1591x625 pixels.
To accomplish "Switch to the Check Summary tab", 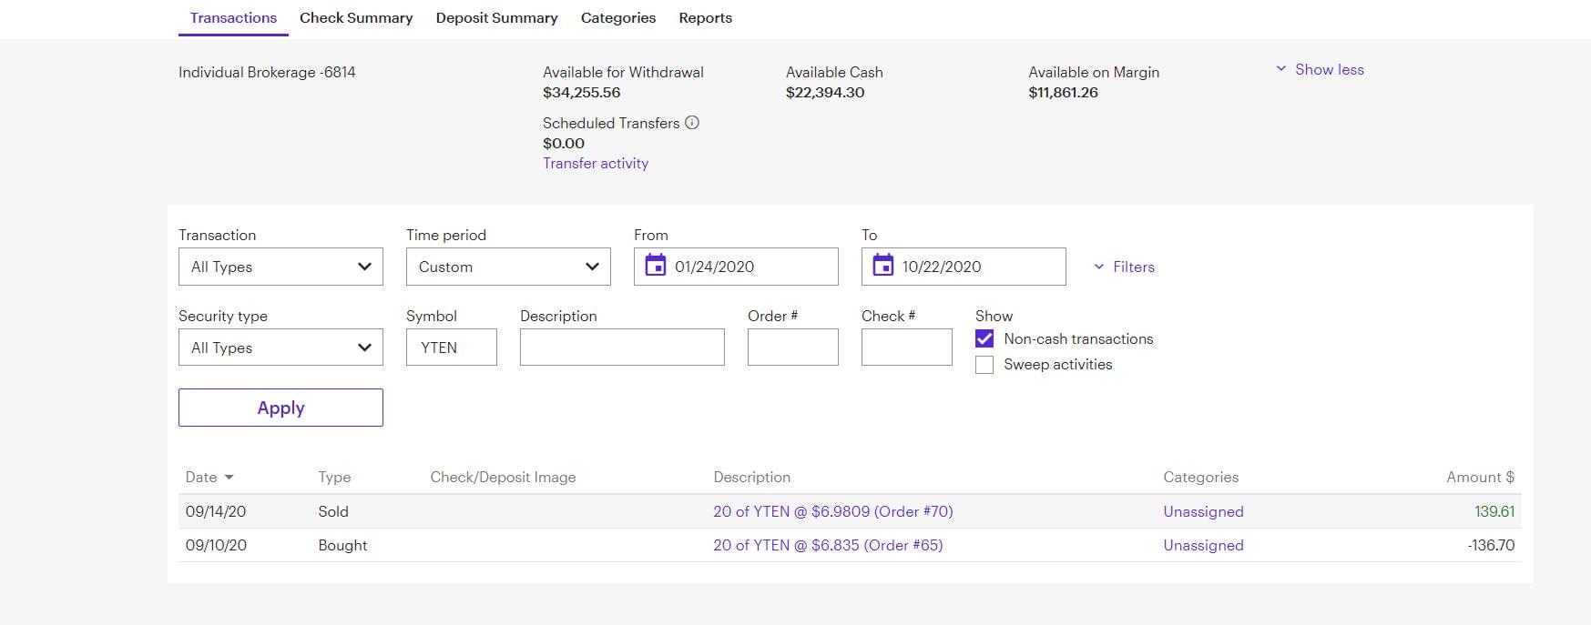I will (x=356, y=18).
